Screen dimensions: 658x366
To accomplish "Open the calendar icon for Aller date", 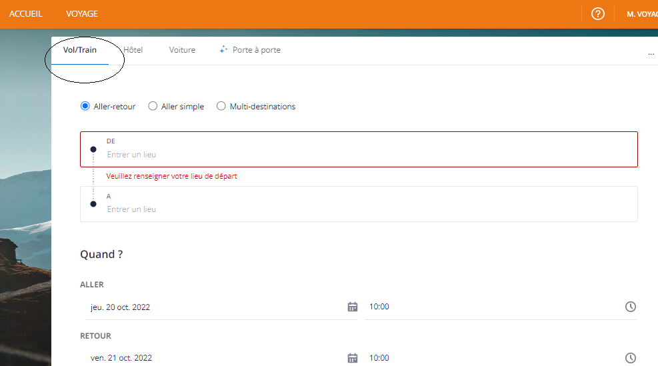I will pos(353,307).
